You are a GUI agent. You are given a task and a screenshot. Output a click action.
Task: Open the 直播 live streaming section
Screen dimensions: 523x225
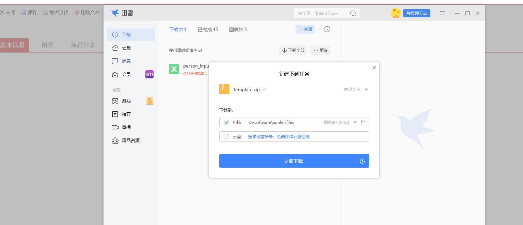coord(126,127)
